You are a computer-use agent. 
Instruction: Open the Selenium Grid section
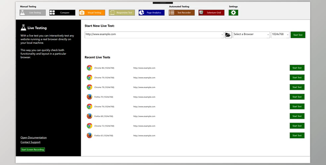tap(211, 13)
